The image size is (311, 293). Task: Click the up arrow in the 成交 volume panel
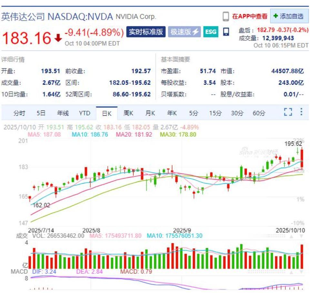click(x=291, y=236)
